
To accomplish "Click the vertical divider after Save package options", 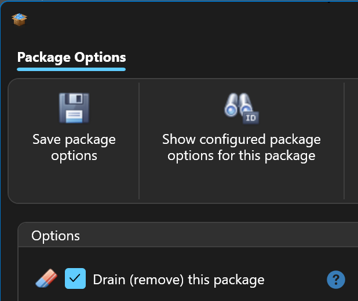I will click(x=140, y=140).
